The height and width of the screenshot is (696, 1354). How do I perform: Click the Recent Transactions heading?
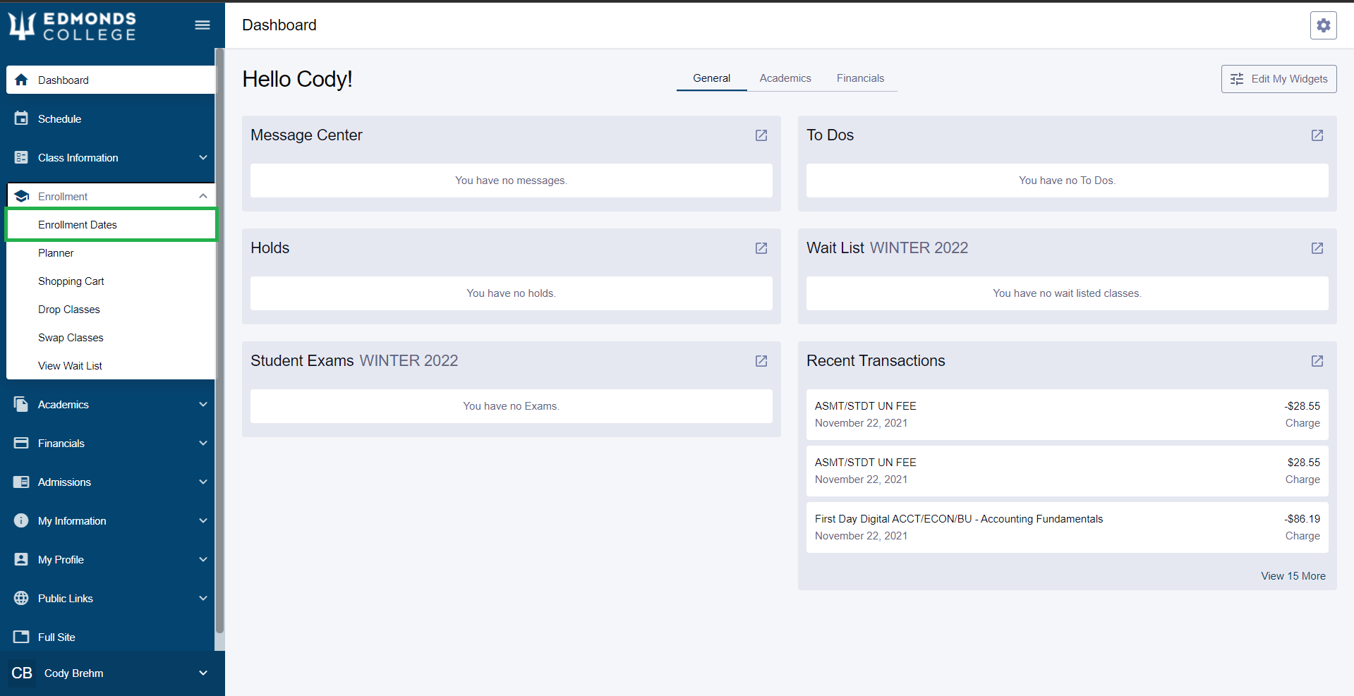[x=876, y=361]
